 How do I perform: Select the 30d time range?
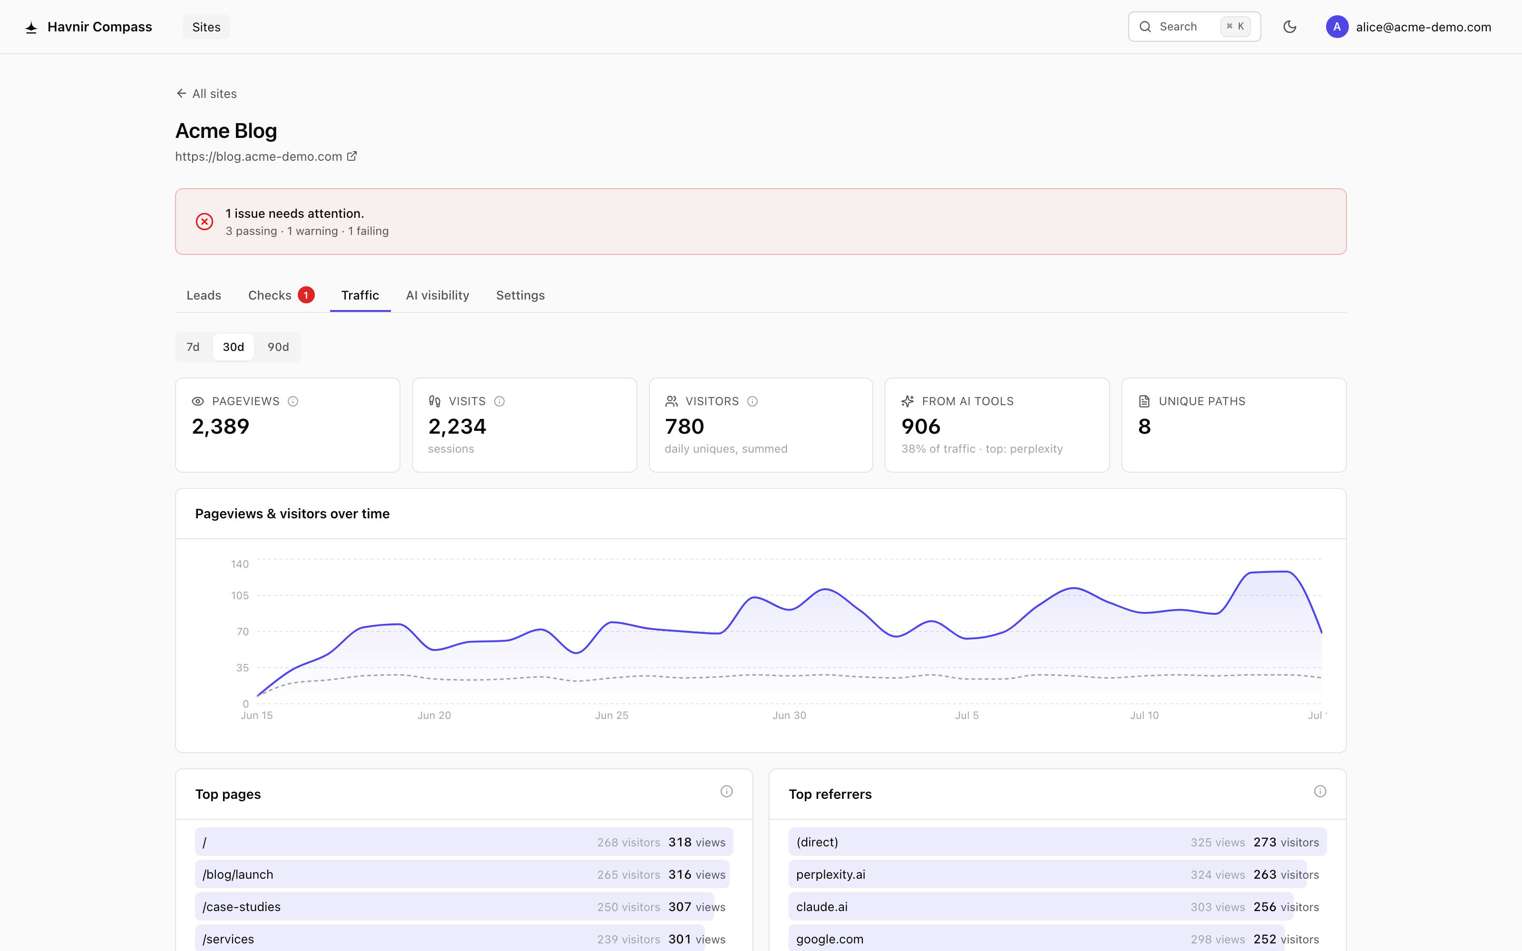(234, 347)
